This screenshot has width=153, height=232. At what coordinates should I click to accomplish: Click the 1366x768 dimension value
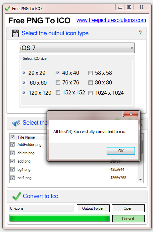pos(118,178)
